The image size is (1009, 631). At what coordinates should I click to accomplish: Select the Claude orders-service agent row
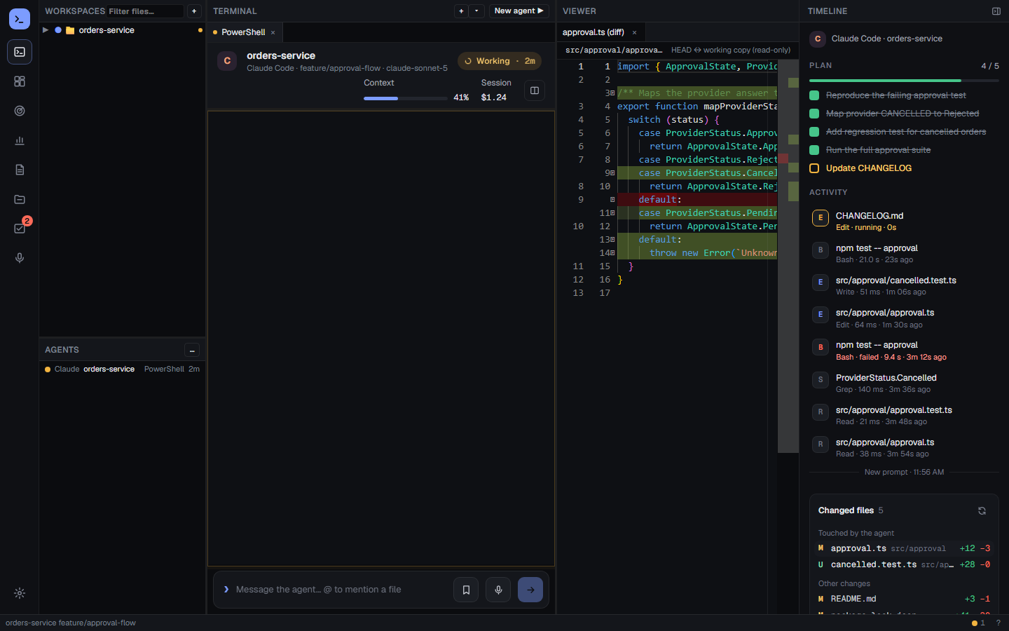[123, 369]
